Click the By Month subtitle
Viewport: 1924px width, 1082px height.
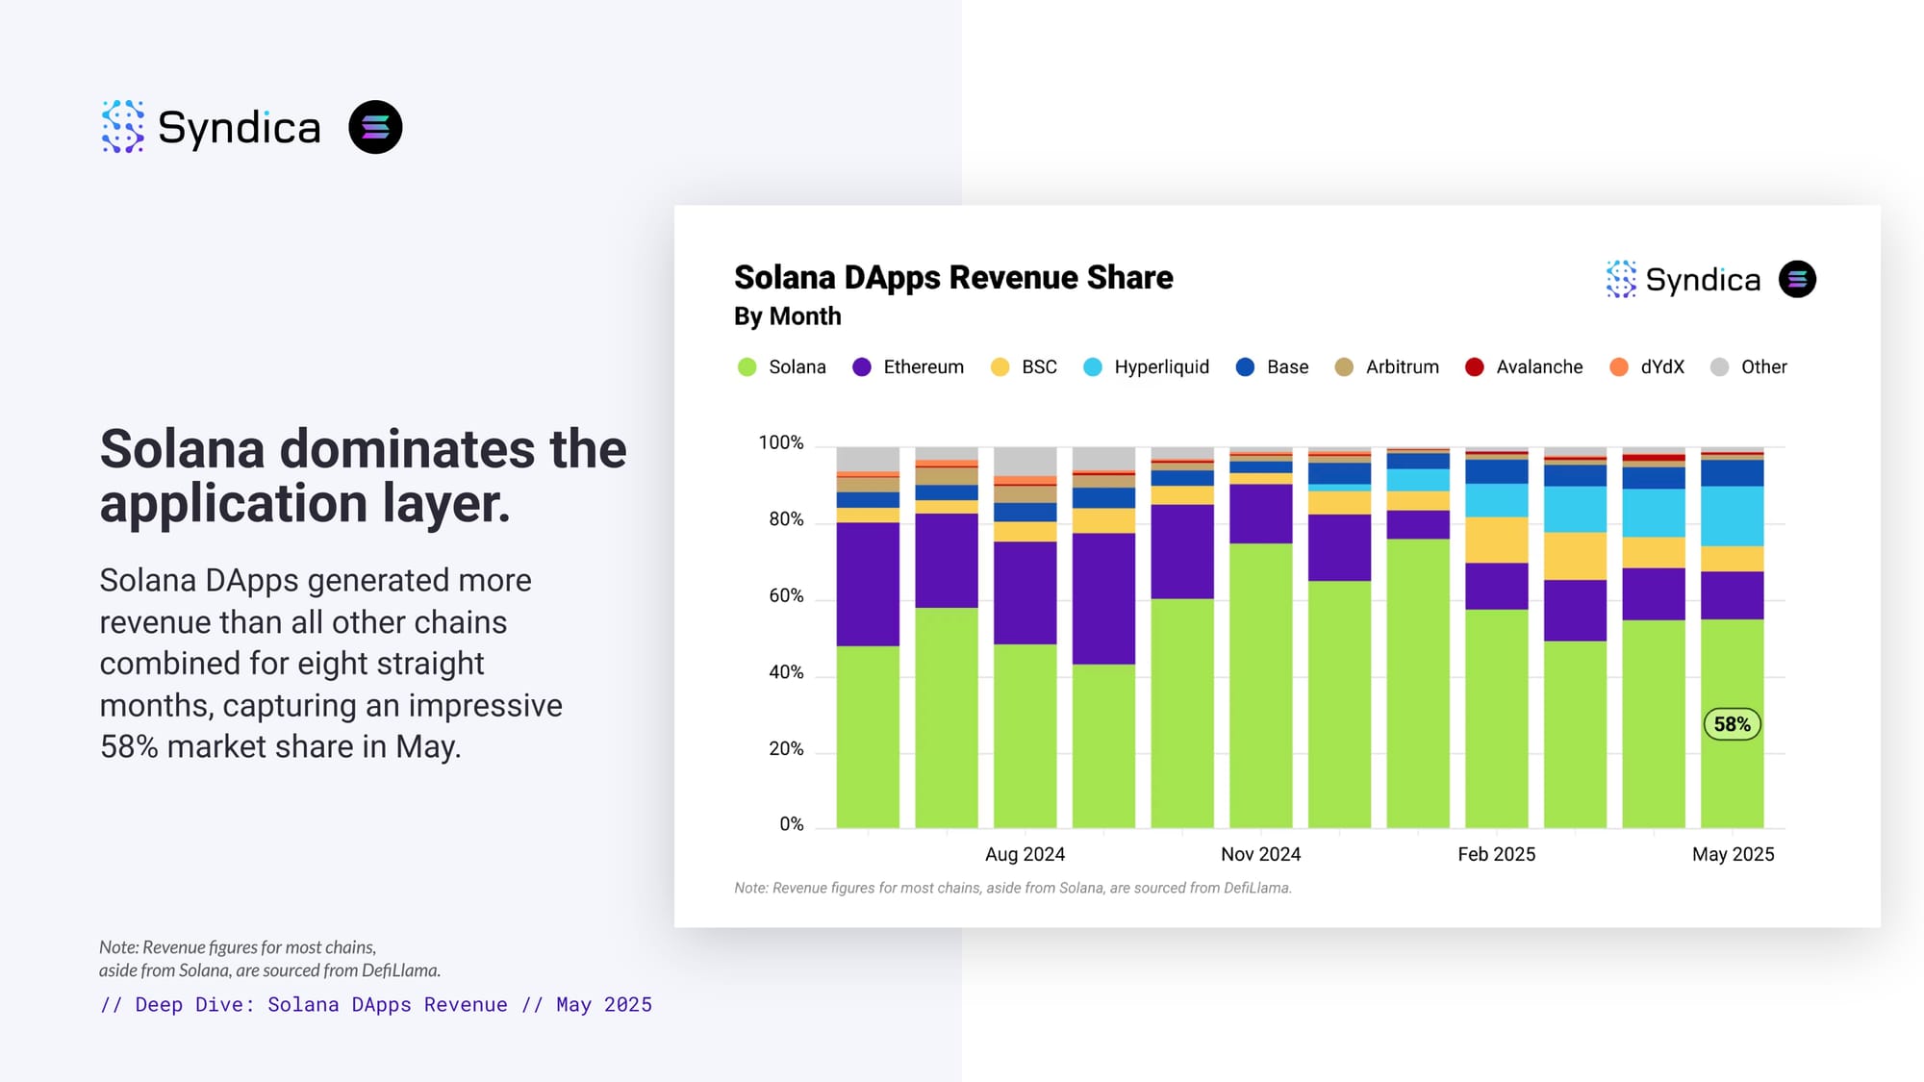[787, 316]
